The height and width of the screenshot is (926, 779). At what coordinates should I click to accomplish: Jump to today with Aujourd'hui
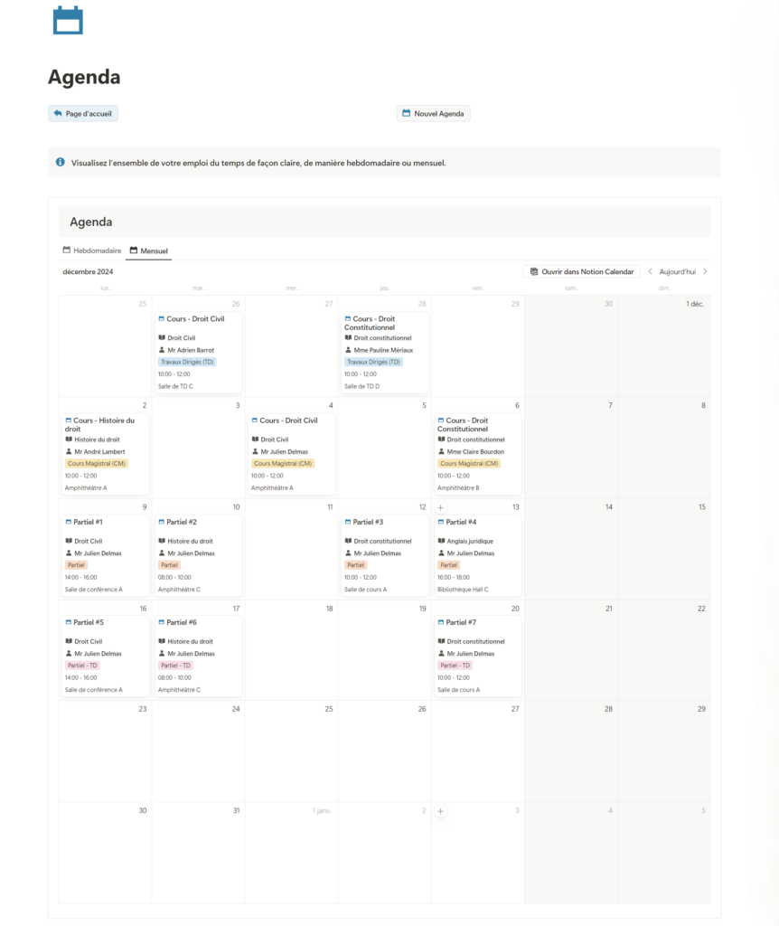(x=677, y=271)
